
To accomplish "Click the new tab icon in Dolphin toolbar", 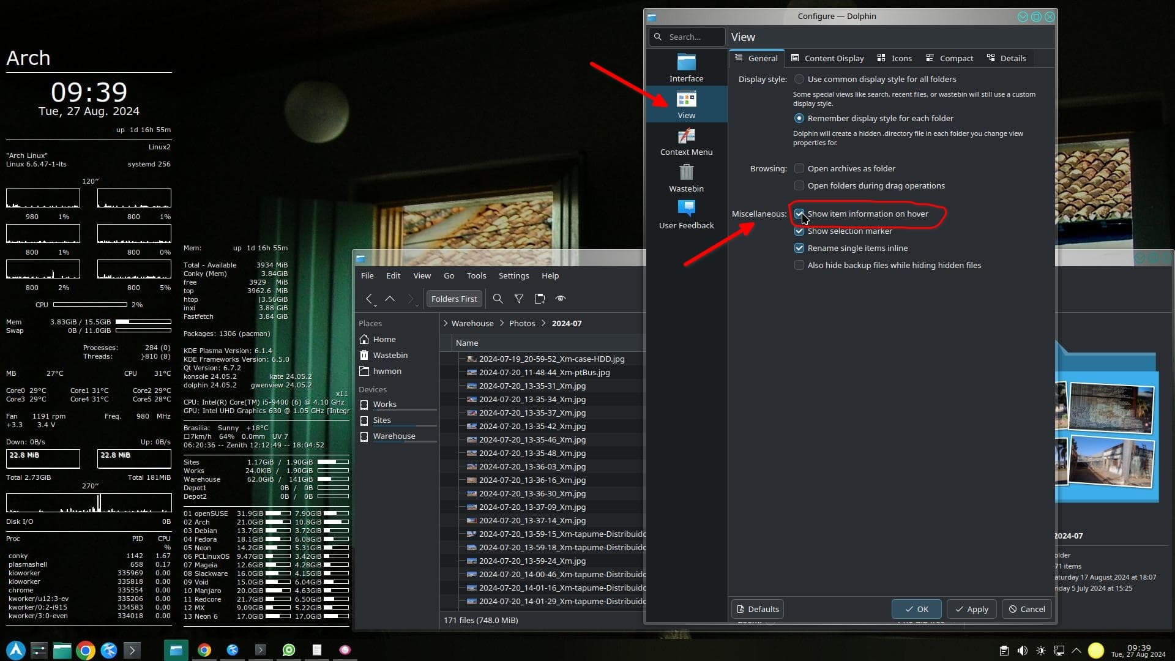I will tap(539, 299).
